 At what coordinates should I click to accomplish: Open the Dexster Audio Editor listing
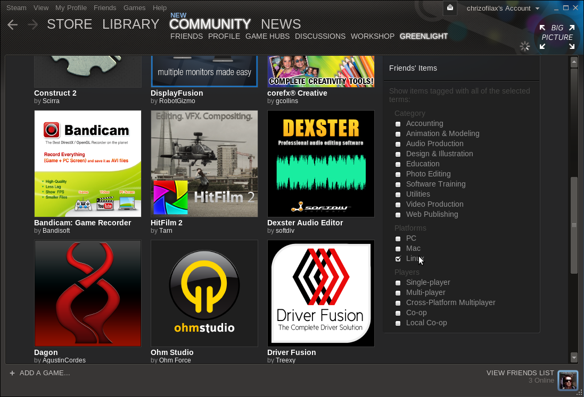(x=320, y=164)
